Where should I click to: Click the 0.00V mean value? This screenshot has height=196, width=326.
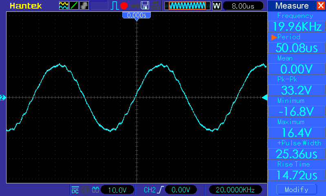pyautogui.click(x=297, y=69)
